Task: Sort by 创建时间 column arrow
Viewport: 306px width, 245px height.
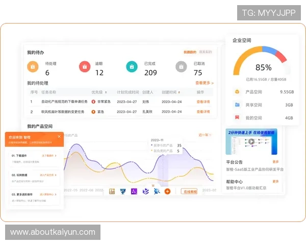Action: 179,92
